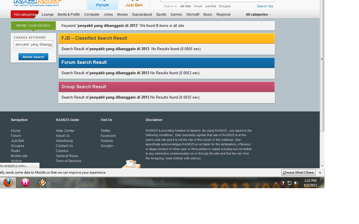Viewport: 359px width, 224px height.
Task: Open the Games category
Action: (x=176, y=15)
